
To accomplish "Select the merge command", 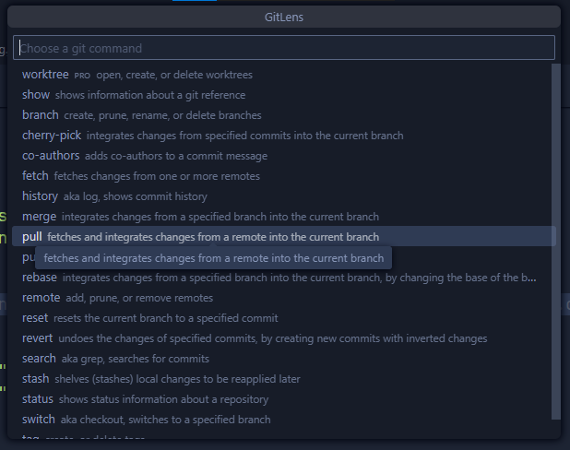I will point(39,217).
